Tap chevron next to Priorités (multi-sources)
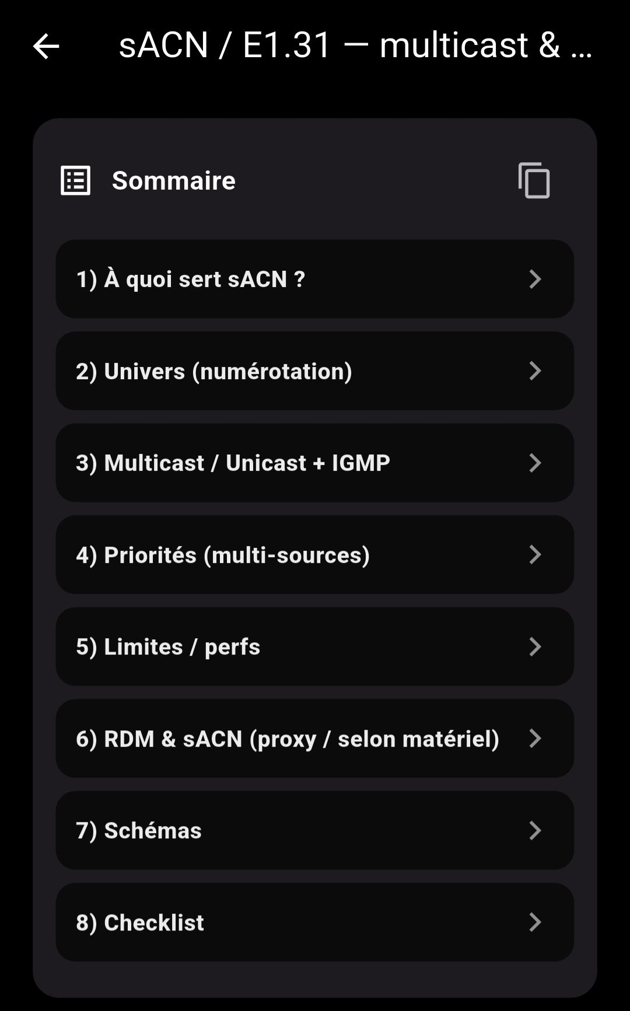 coord(535,555)
